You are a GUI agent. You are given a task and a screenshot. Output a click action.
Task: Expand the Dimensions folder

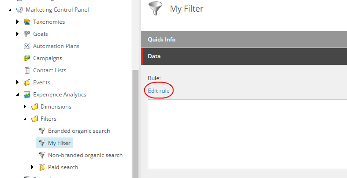[25, 107]
